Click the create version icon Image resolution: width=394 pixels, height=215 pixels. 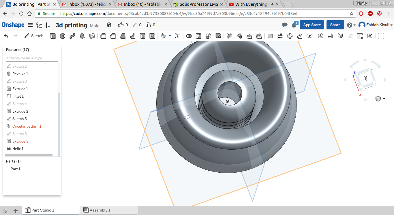pos(48,25)
